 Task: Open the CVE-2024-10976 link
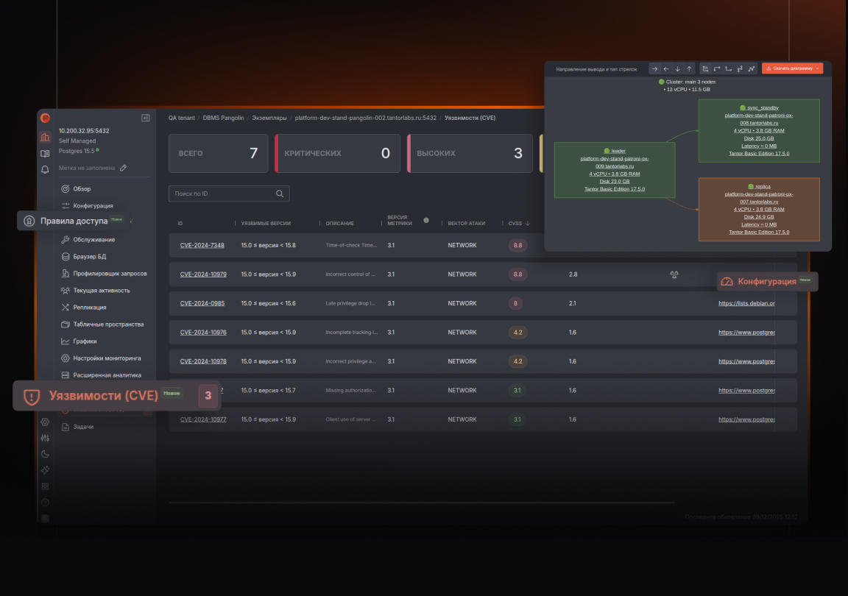pyautogui.click(x=203, y=333)
